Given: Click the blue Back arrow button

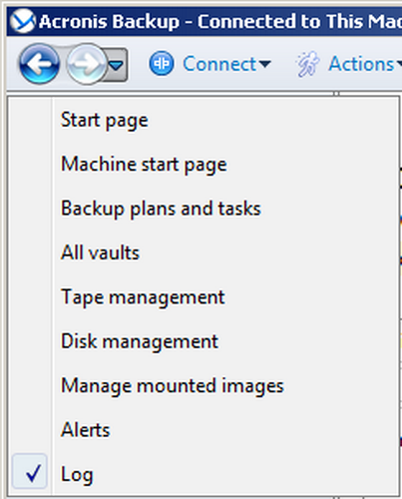Looking at the screenshot, I should pos(39,64).
